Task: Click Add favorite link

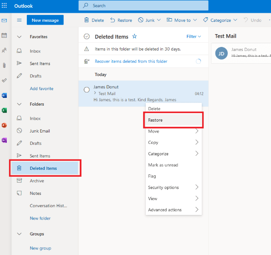Action: point(41,89)
